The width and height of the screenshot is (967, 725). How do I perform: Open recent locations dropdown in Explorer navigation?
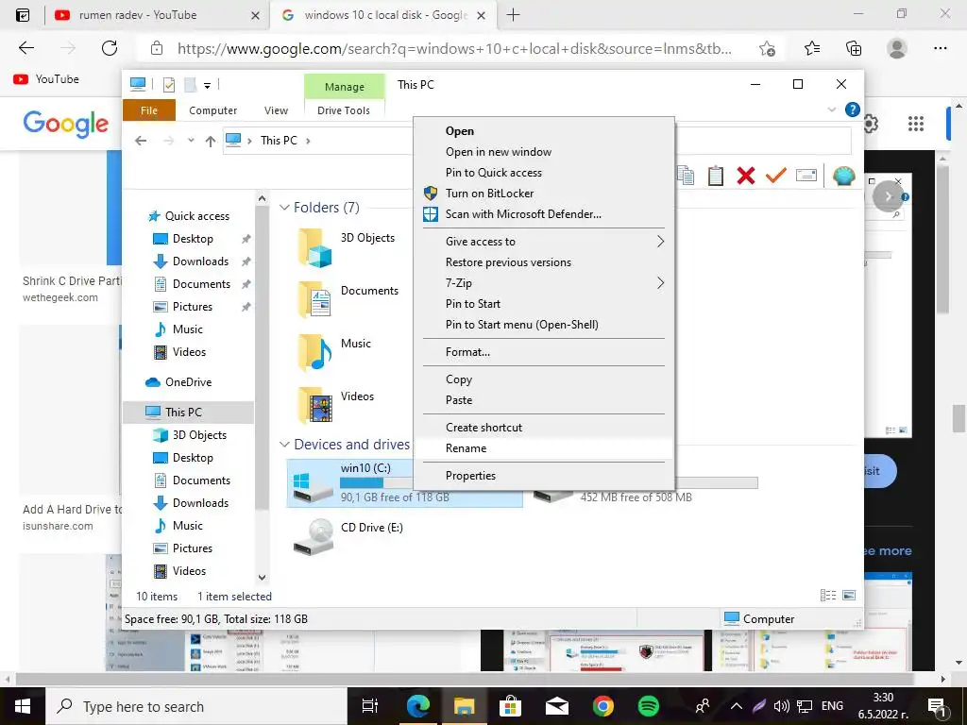tap(191, 141)
